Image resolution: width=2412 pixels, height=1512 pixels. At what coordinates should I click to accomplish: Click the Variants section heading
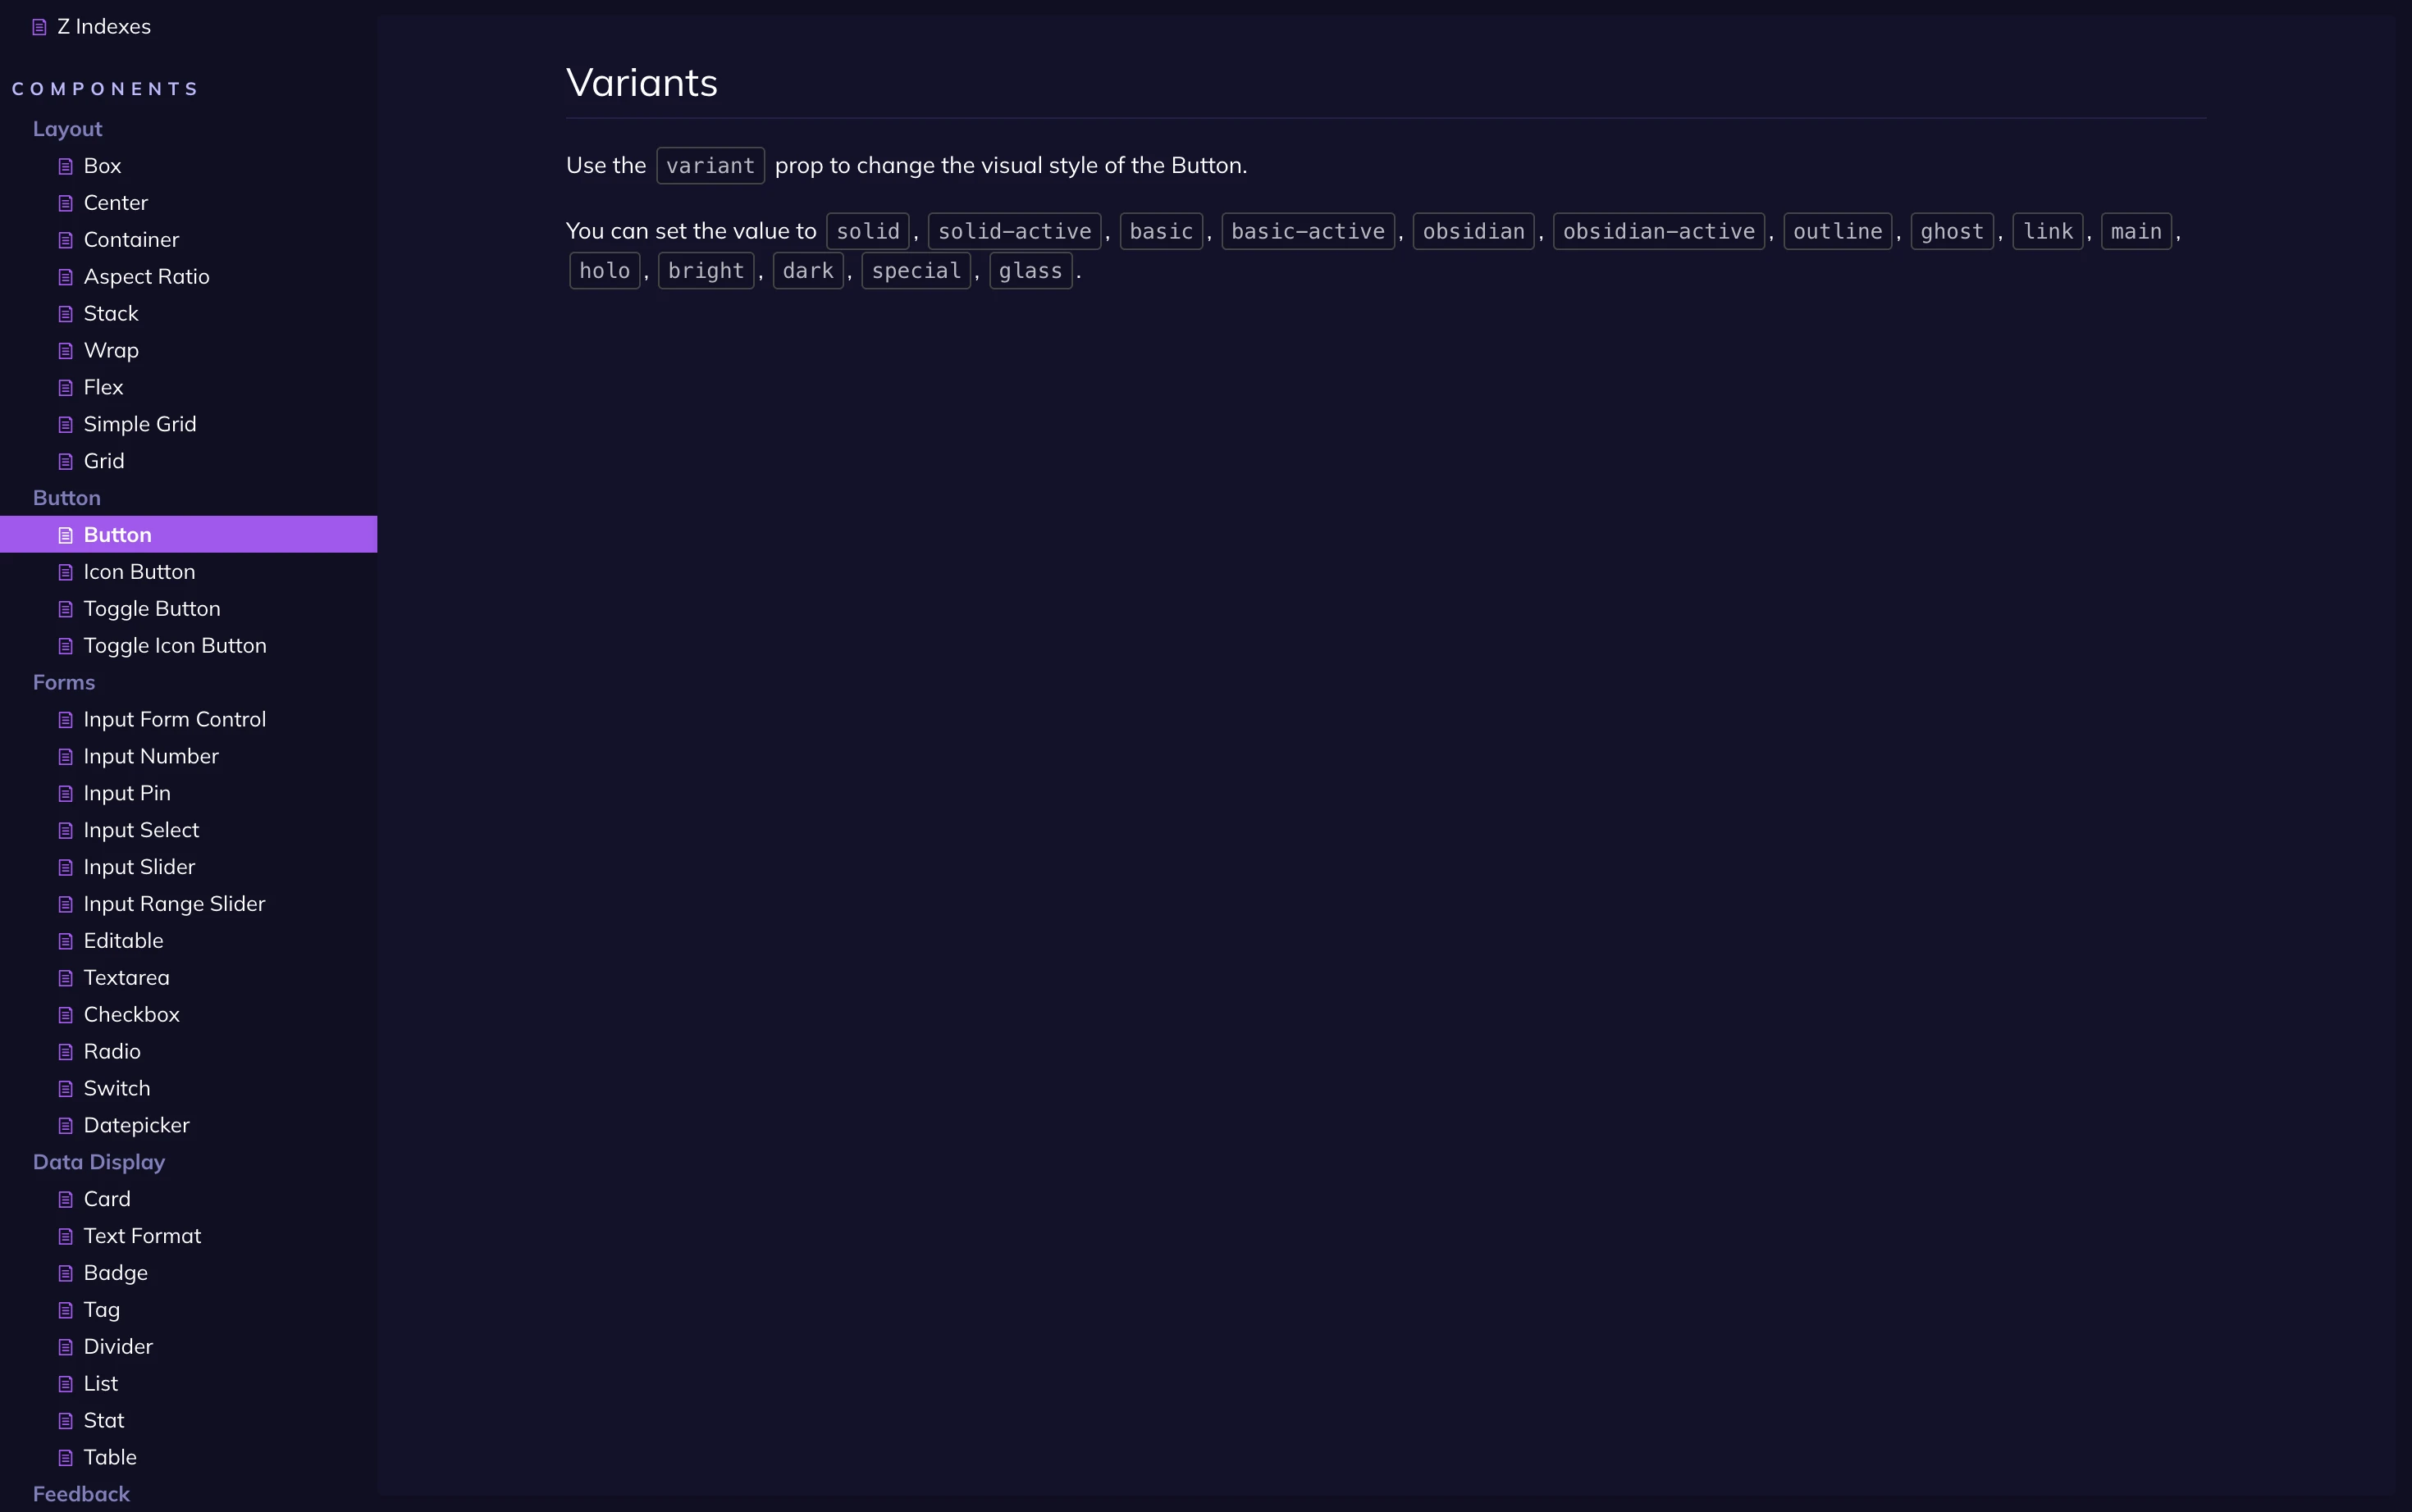(x=642, y=83)
